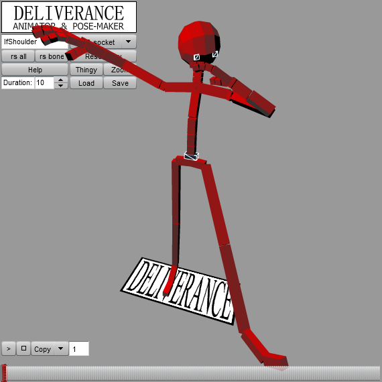Load a saved pose file

click(86, 83)
